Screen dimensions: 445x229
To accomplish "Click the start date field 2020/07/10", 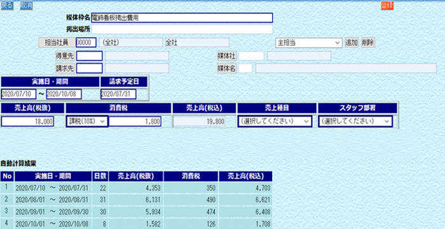I will (18, 94).
